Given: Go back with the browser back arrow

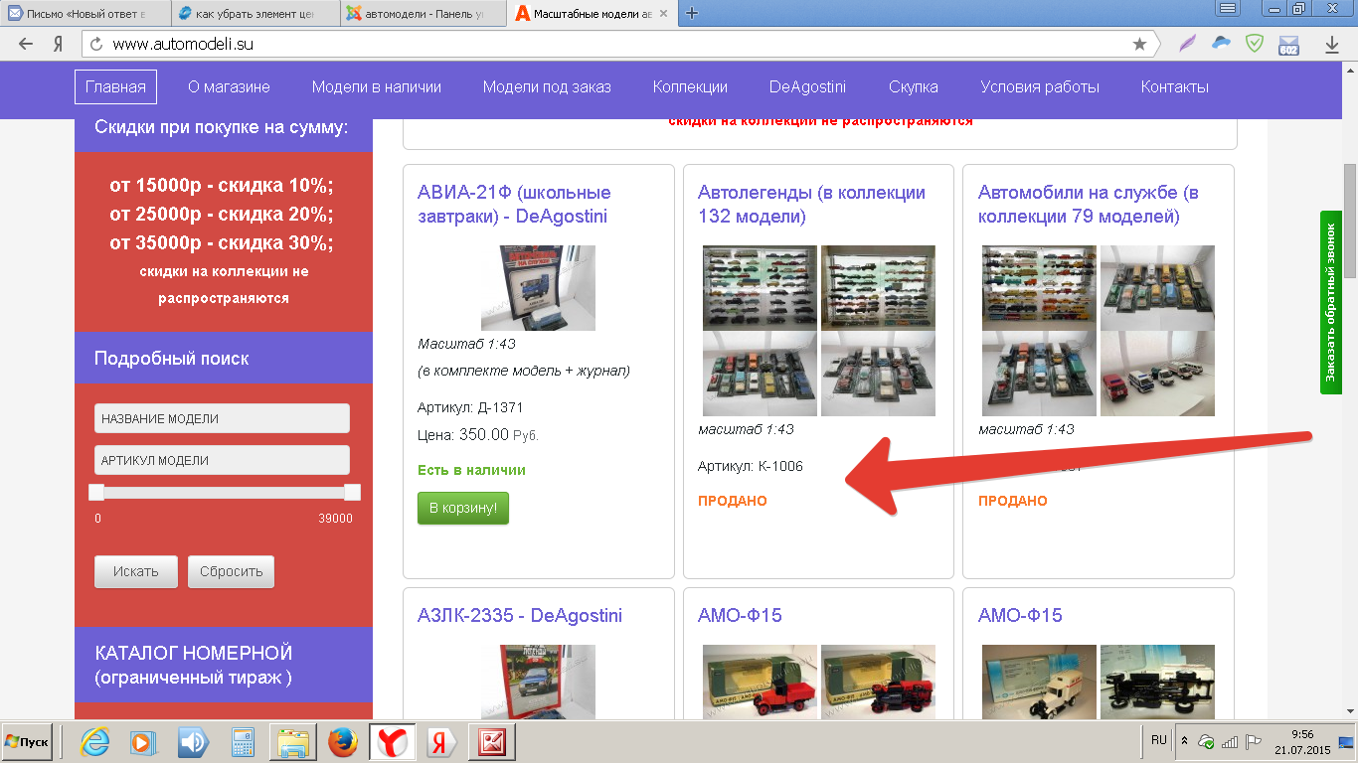Looking at the screenshot, I should (x=26, y=45).
